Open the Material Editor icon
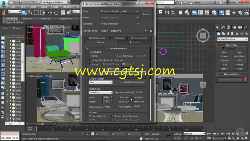The image size is (250, 141). pos(214,13)
